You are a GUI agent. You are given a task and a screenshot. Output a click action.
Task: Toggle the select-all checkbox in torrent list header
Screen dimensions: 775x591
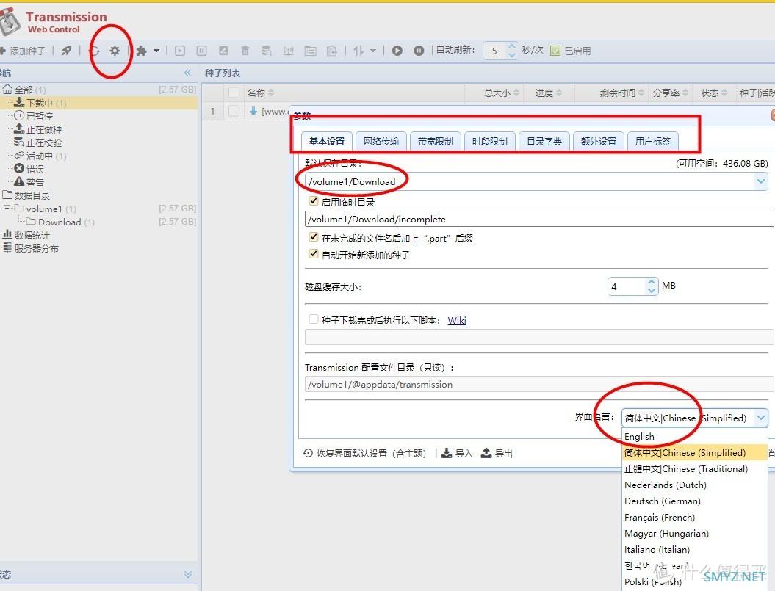pos(234,93)
